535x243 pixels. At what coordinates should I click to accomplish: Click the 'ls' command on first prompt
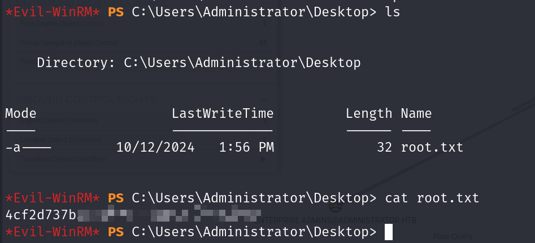[393, 12]
